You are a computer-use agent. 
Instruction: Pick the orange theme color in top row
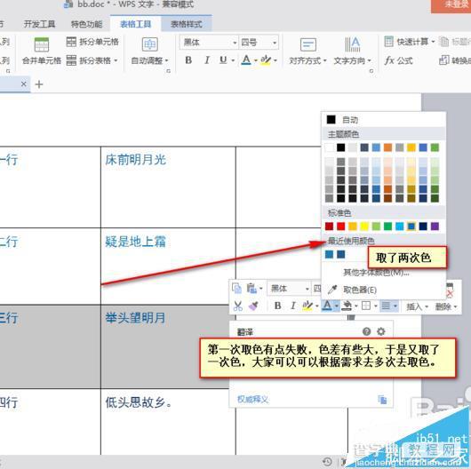point(387,147)
